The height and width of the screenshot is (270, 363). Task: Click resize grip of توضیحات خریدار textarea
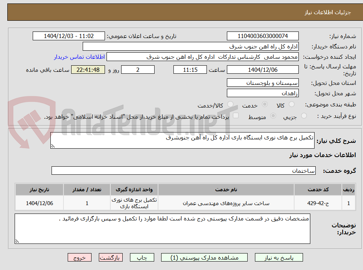coord(17,241)
